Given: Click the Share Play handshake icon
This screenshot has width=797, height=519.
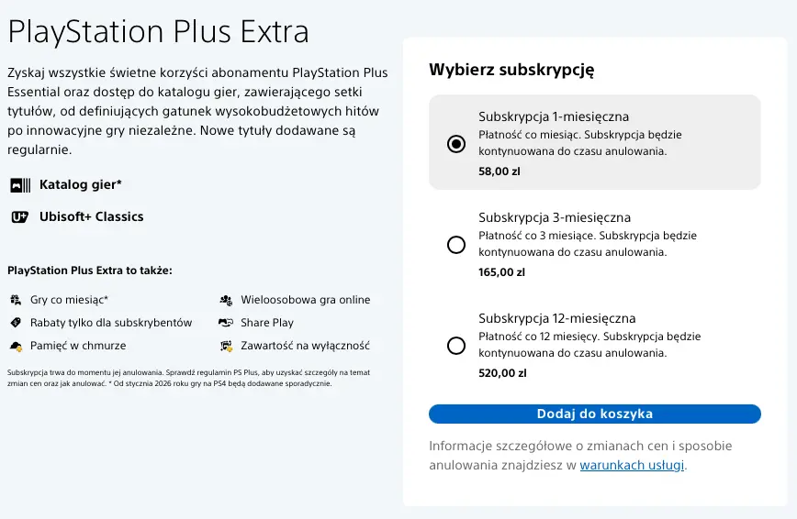Looking at the screenshot, I should [226, 323].
